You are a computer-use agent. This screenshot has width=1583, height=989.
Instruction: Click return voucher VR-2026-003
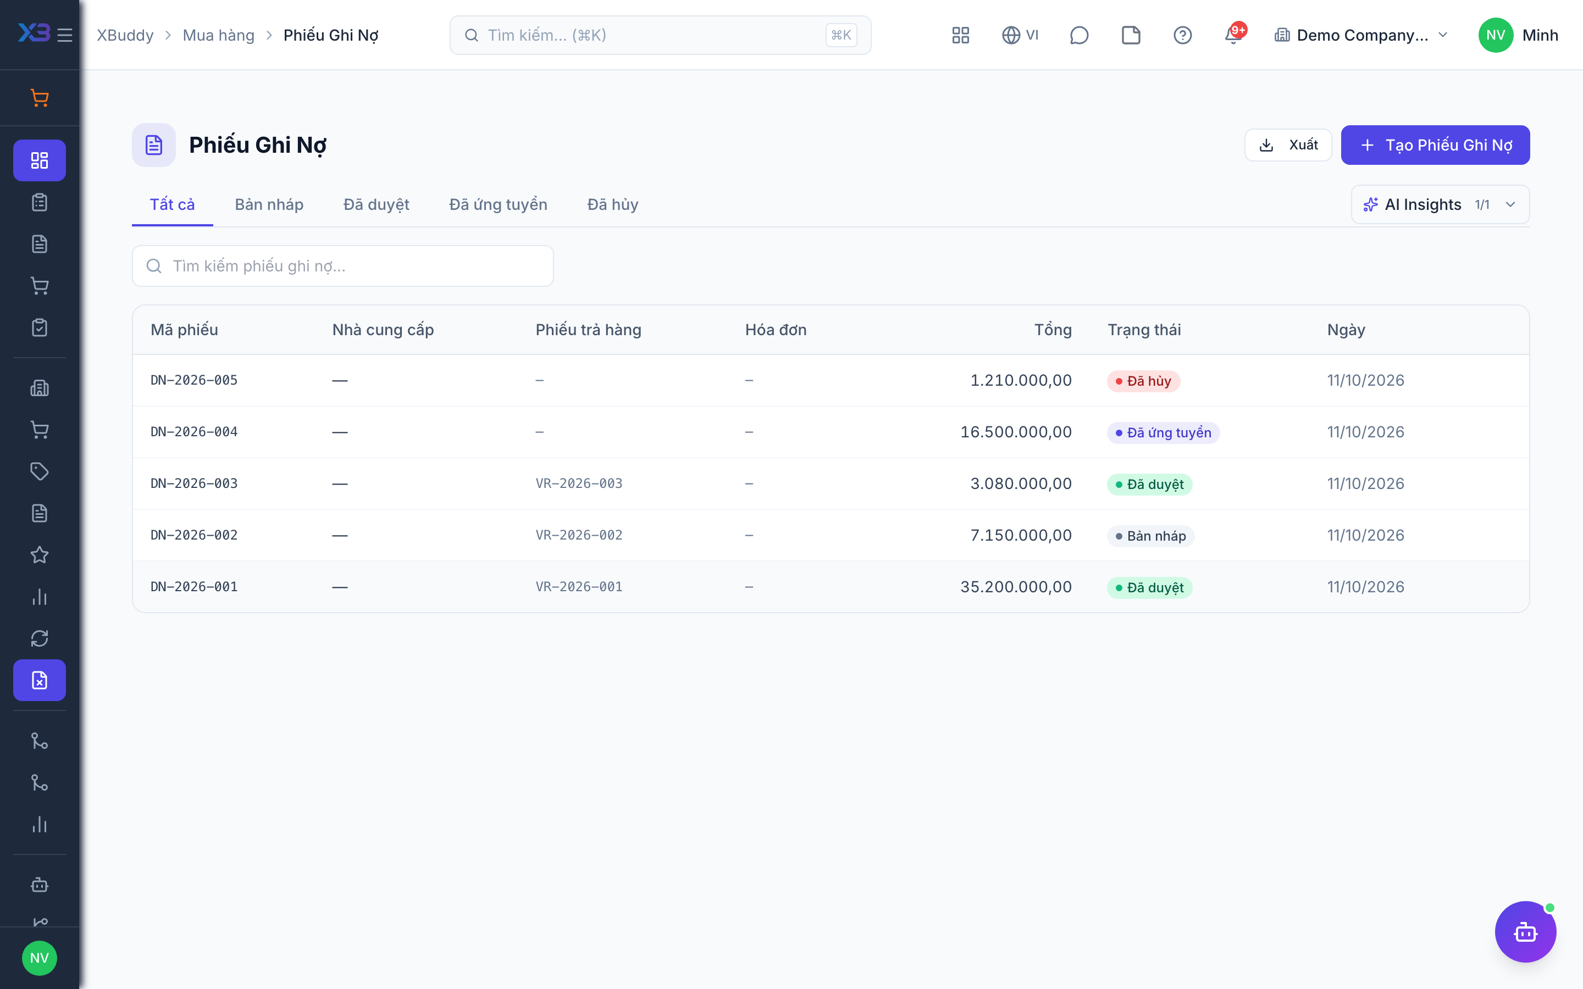point(578,484)
